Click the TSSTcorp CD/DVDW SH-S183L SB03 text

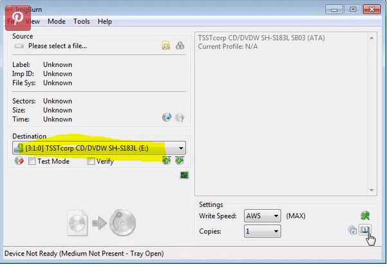pyautogui.click(x=261, y=38)
